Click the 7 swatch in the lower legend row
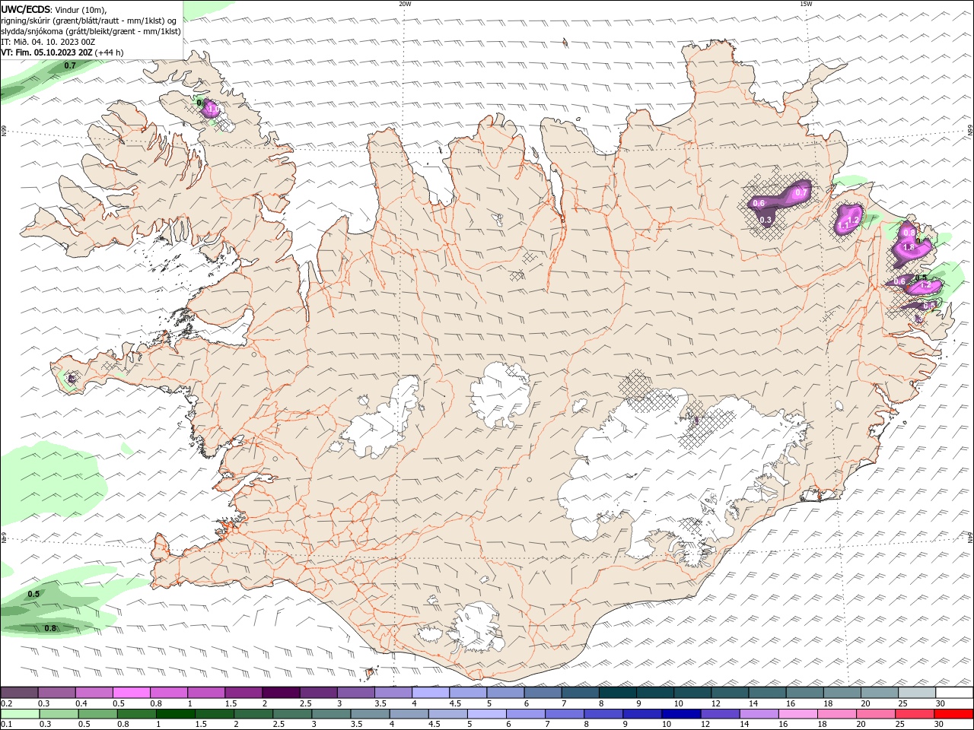Image resolution: width=974 pixels, height=730 pixels. point(565,714)
